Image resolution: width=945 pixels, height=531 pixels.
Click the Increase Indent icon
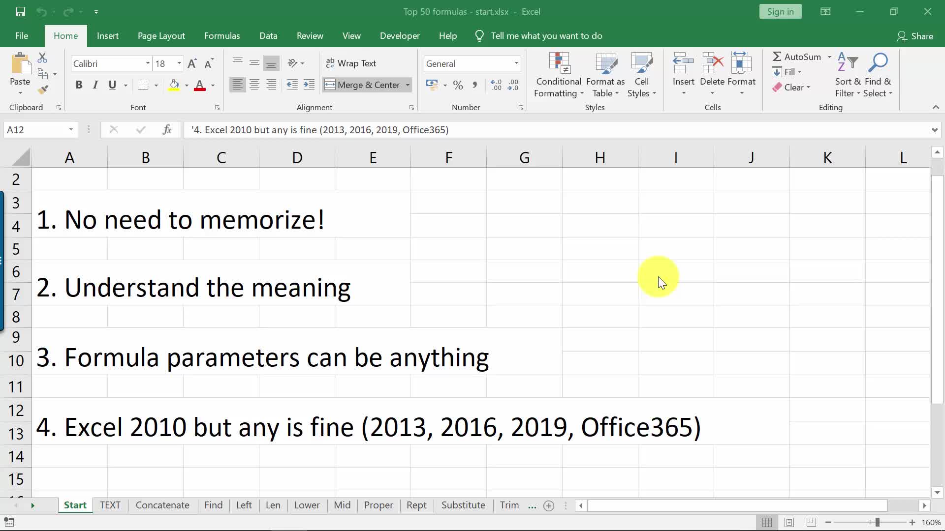click(309, 85)
